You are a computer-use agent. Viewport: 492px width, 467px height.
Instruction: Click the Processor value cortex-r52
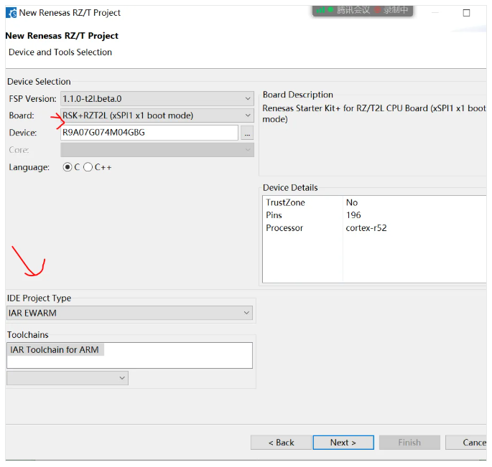(366, 228)
